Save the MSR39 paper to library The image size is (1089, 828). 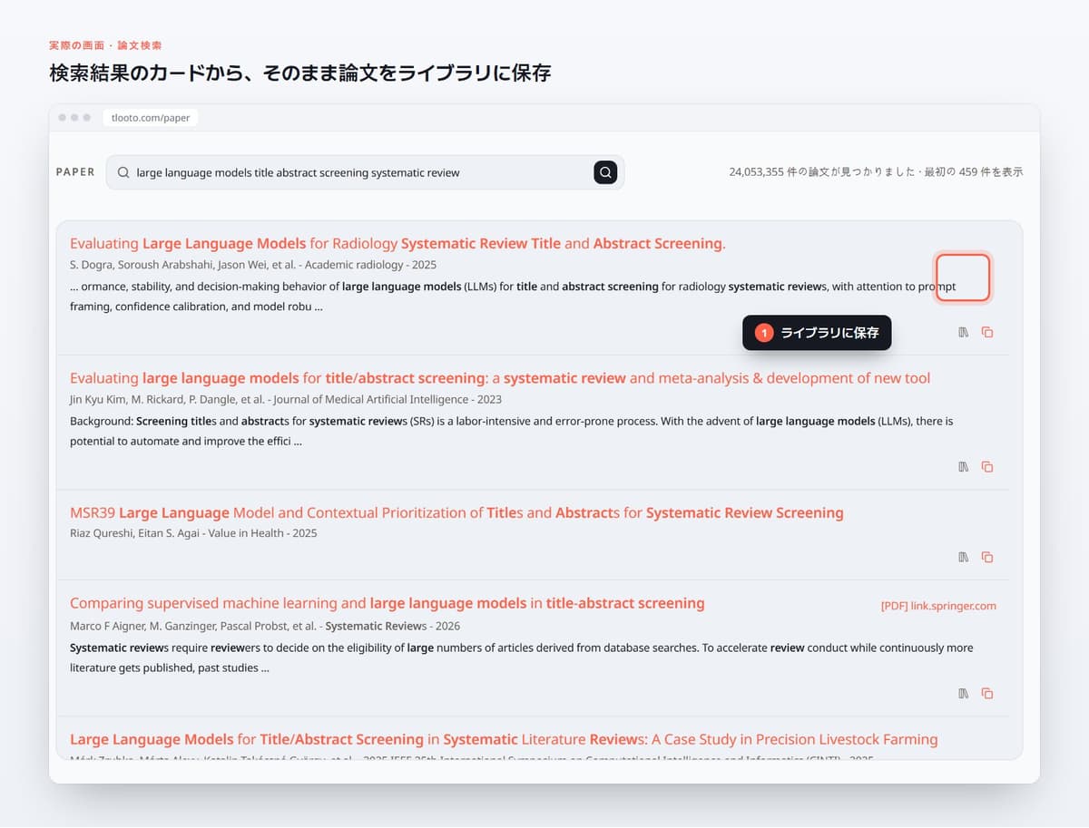964,557
